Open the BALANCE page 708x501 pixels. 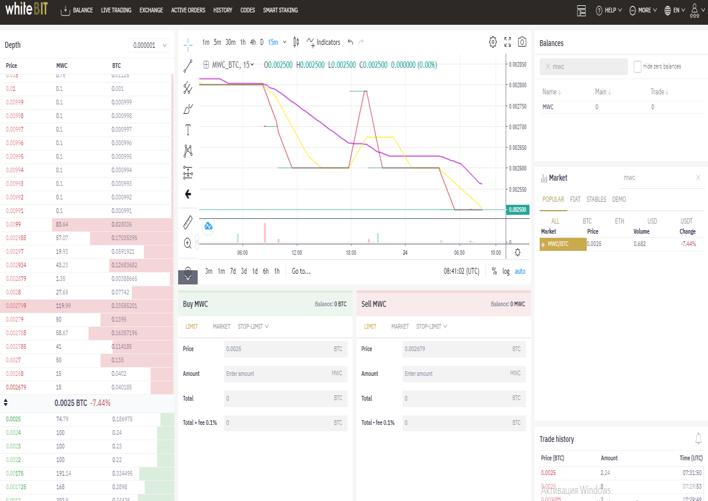[x=77, y=10]
